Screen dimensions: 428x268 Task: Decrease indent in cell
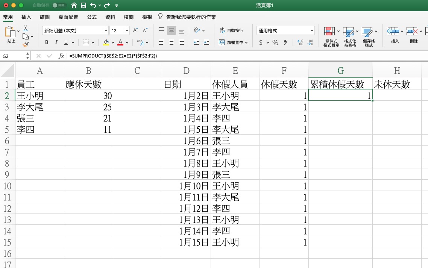(197, 42)
